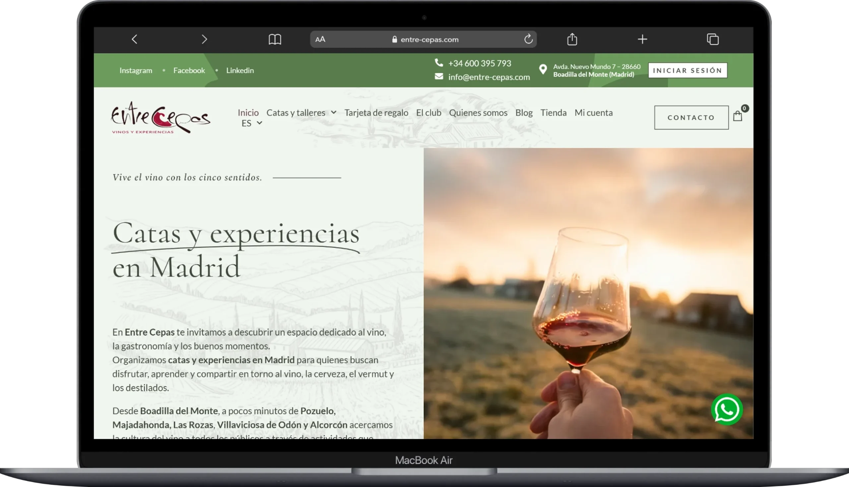Open the shopping bag cart icon
Image resolution: width=849 pixels, height=487 pixels.
coord(738,116)
